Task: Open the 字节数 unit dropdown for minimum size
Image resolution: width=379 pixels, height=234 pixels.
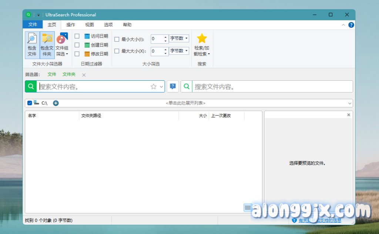Action: tap(179, 39)
